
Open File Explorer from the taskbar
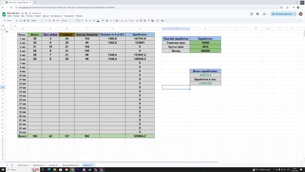(55, 170)
